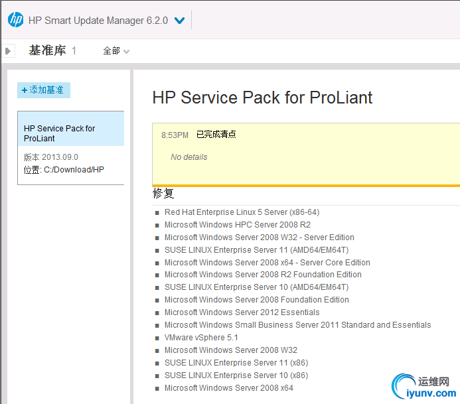The width and height of the screenshot is (460, 404).
Task: Click SUSE LINUX Enterprise Server 11 (AMD64/EM64T)
Action: (256, 250)
